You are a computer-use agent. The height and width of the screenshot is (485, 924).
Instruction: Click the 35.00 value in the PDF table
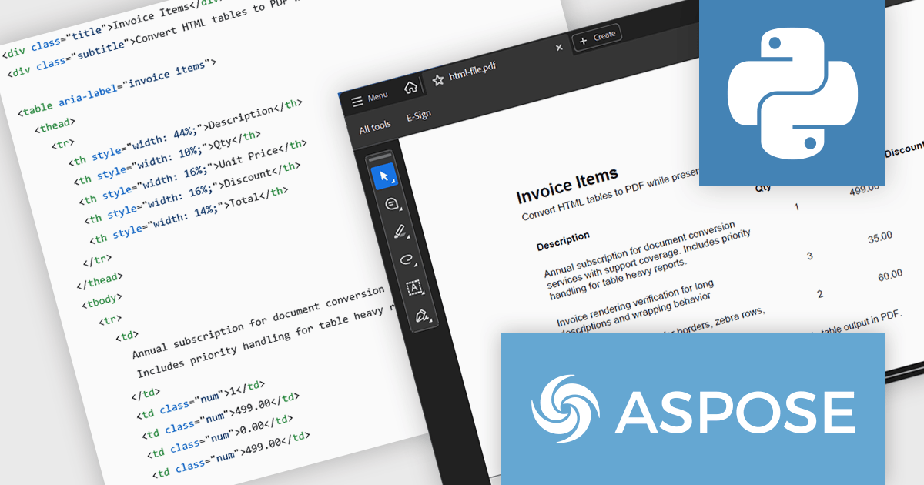coord(880,238)
